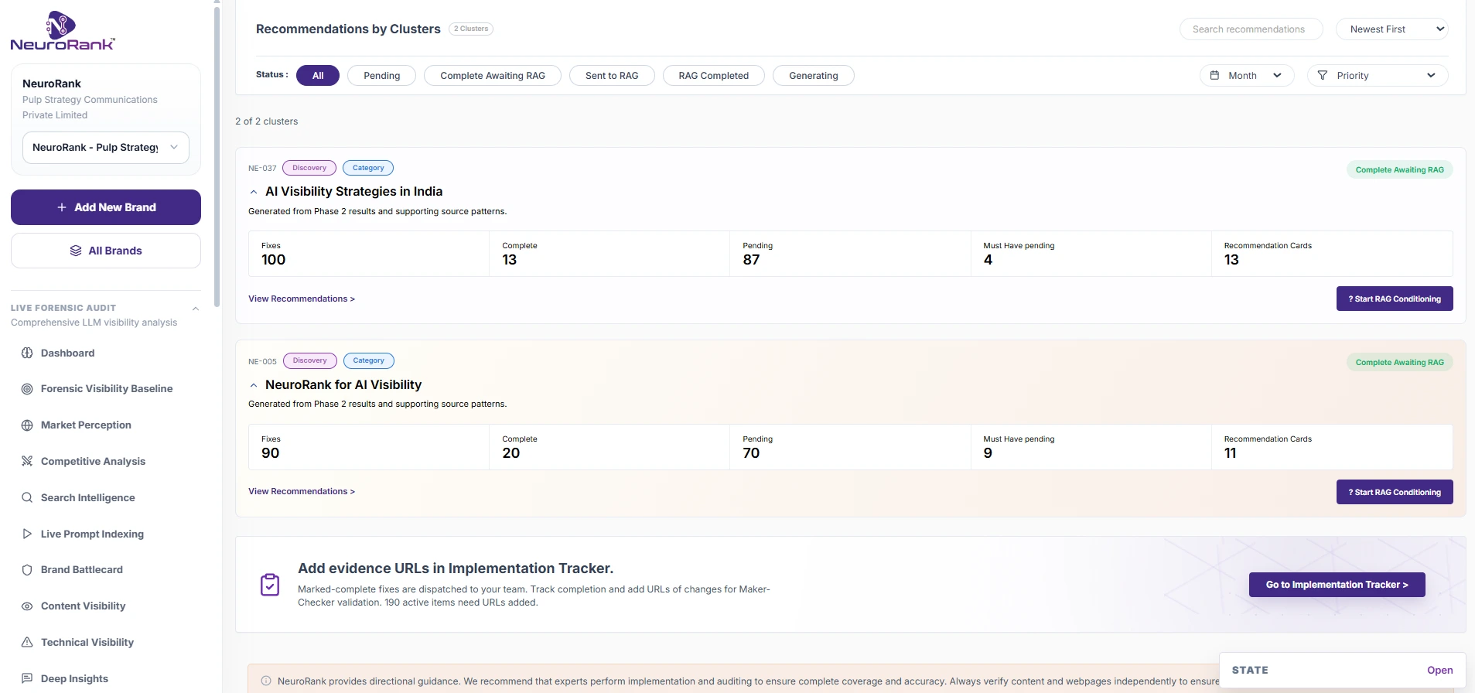Click the funnel icon in Priority filter
Screen dimensions: 1475x693
[x=1323, y=75]
